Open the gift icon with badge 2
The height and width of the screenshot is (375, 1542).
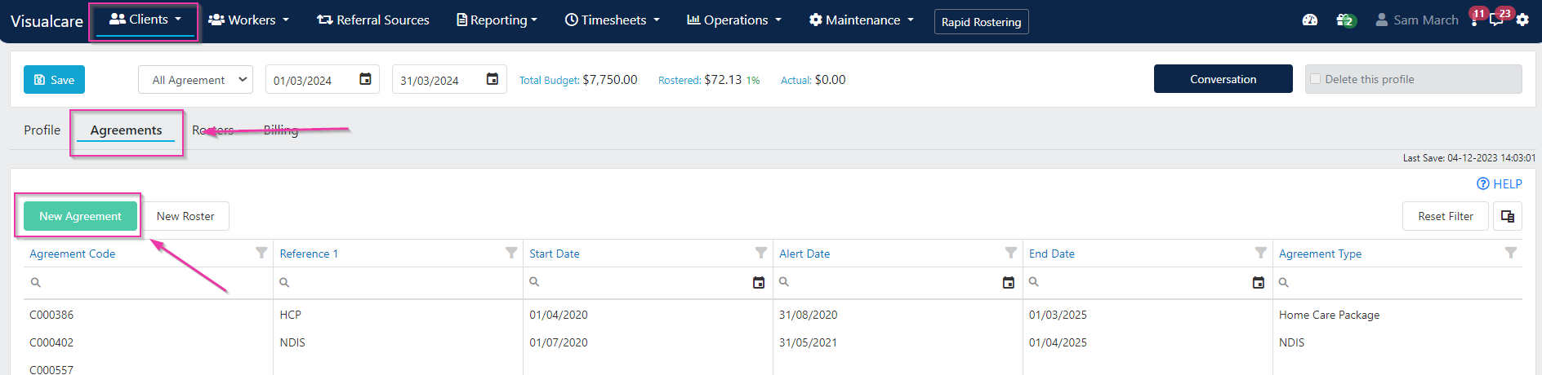[1345, 20]
